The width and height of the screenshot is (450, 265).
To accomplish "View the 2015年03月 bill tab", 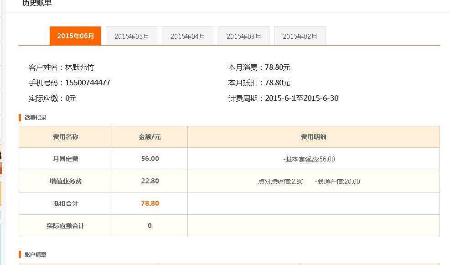I will click(243, 36).
